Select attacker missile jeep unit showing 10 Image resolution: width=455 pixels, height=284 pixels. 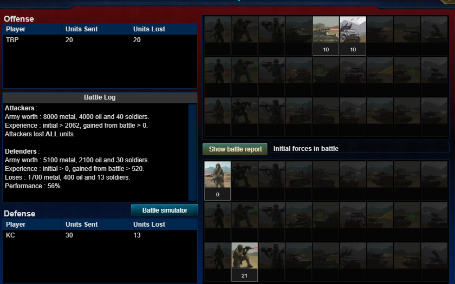click(353, 36)
